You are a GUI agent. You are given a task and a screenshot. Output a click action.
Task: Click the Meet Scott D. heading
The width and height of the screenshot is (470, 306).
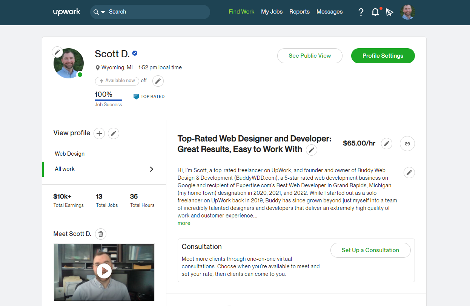pos(72,234)
